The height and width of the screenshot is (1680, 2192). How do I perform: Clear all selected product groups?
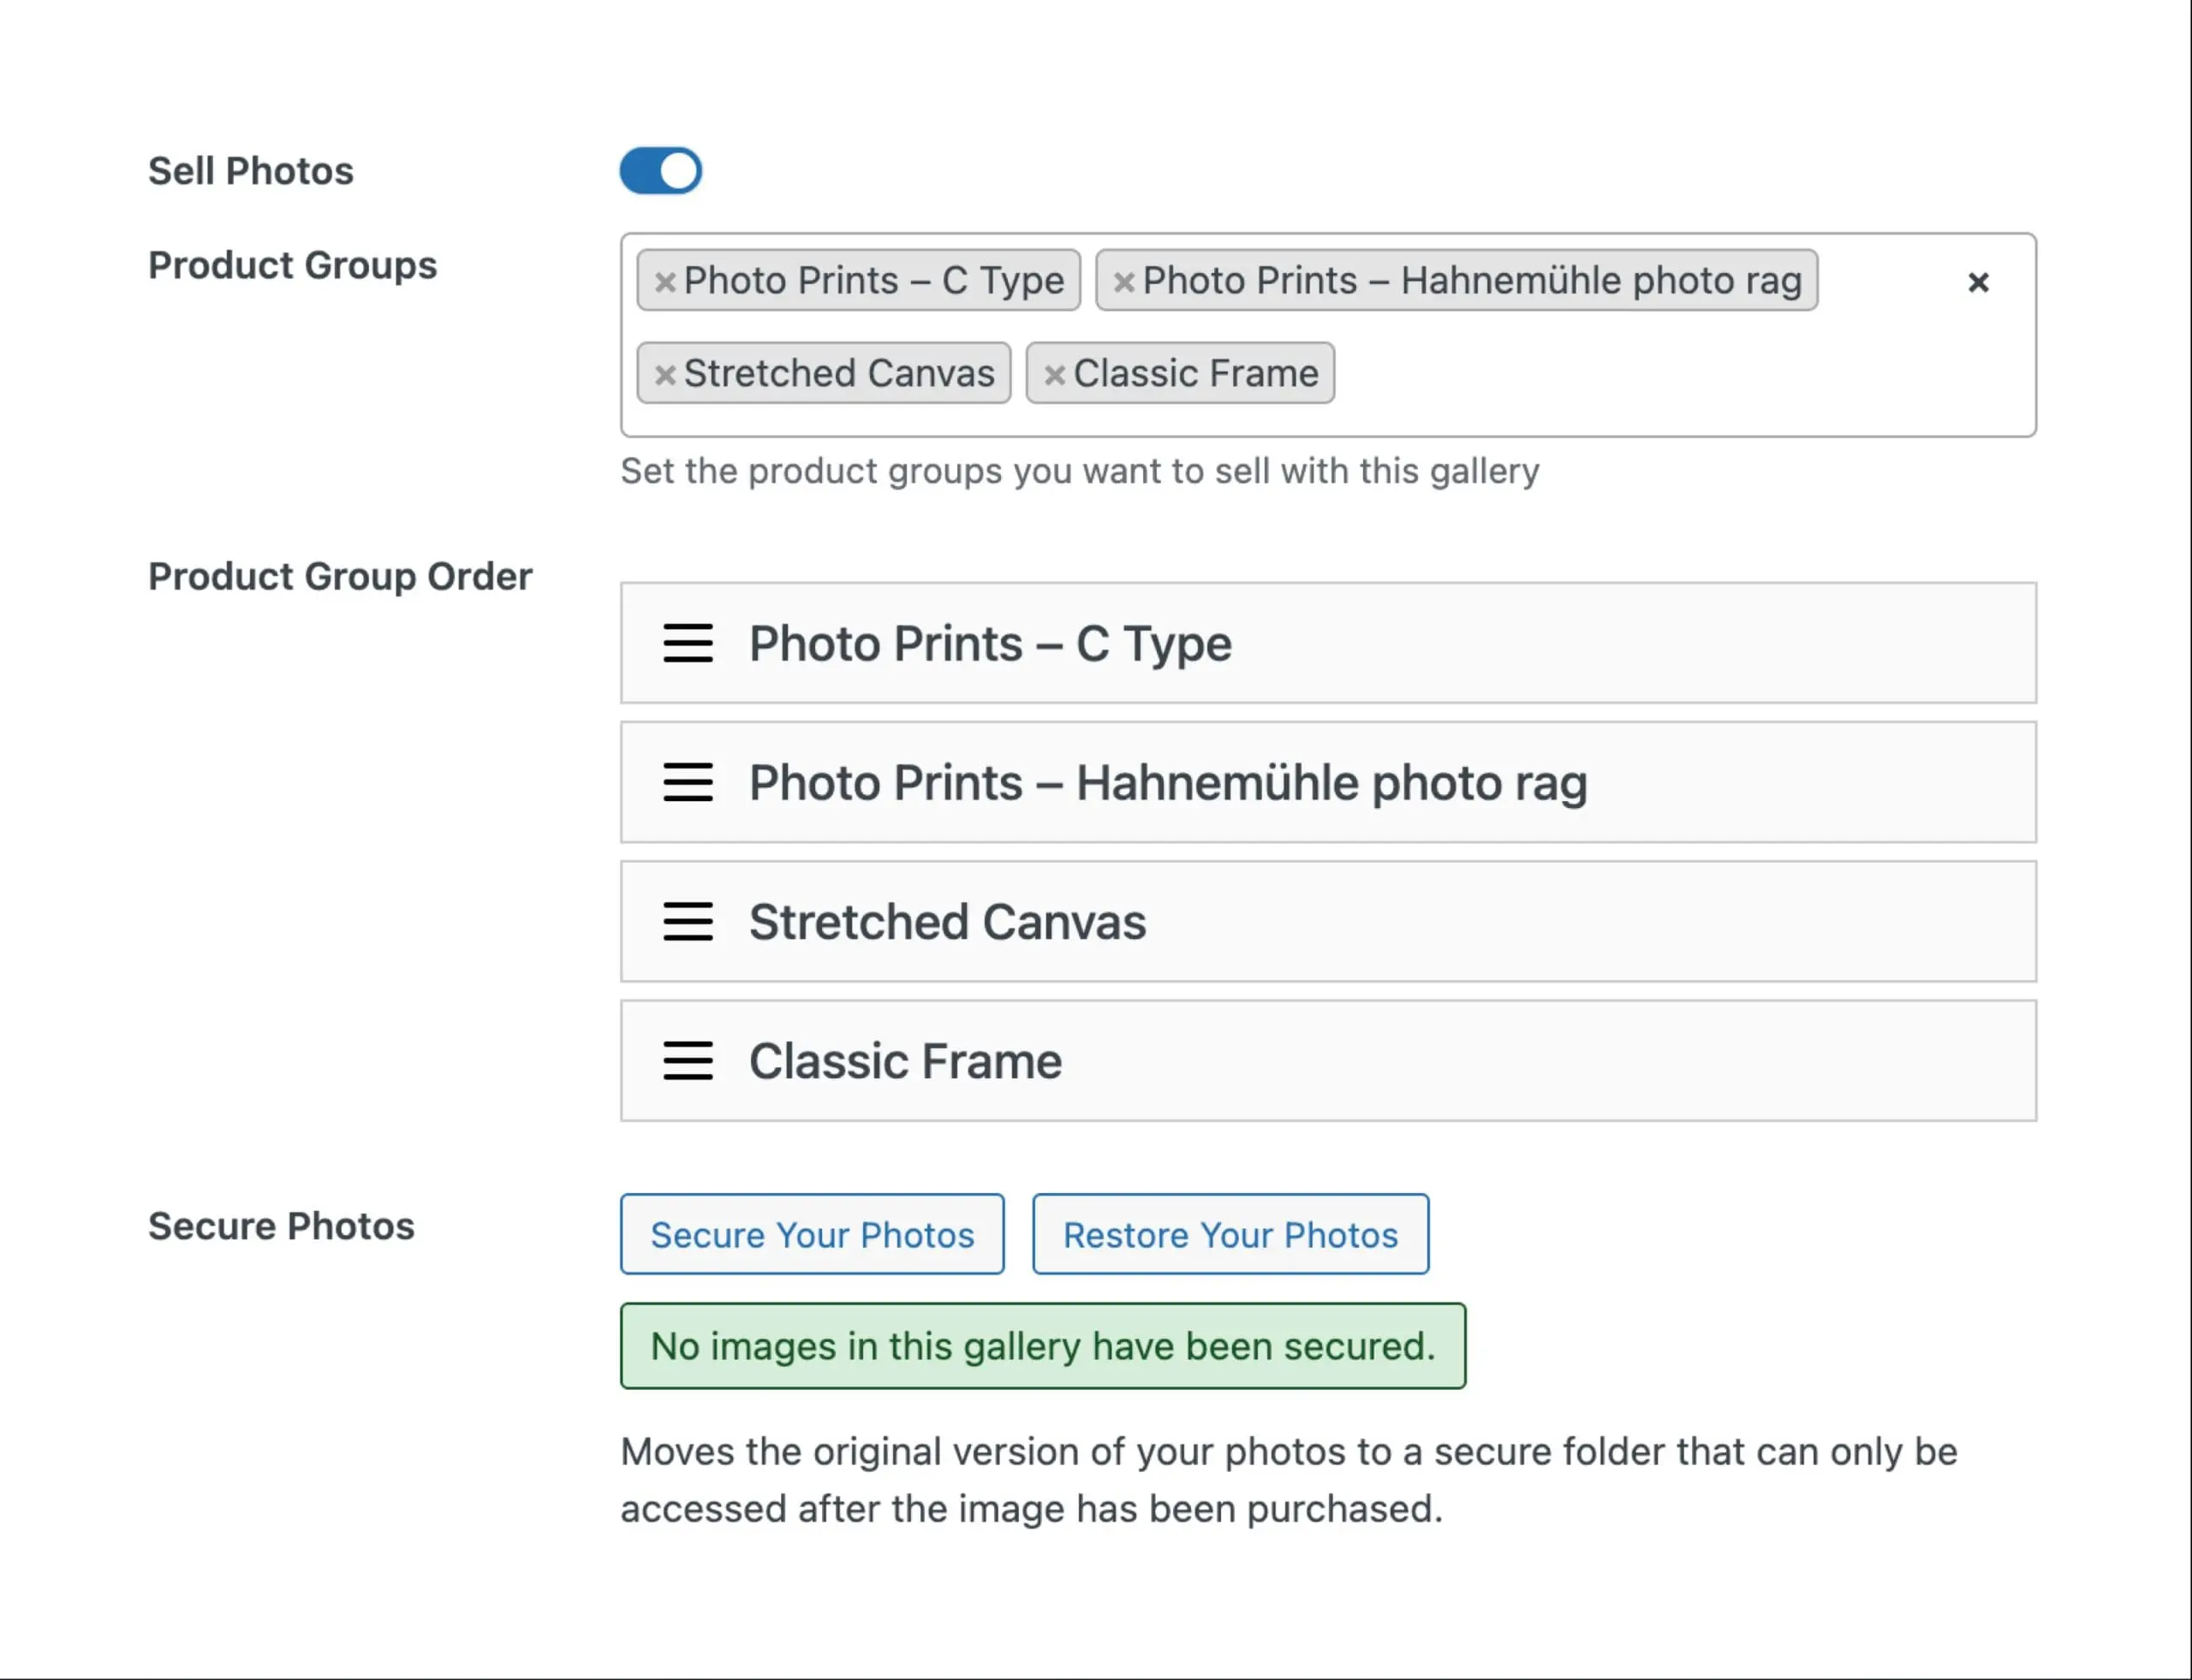click(1979, 282)
